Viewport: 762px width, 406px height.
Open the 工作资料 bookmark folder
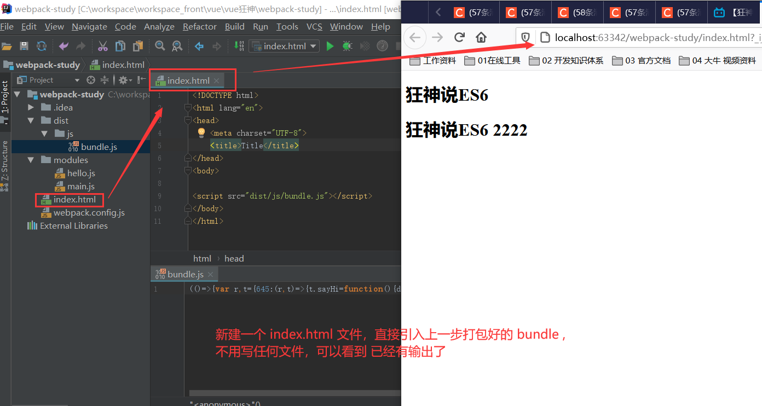[432, 61]
